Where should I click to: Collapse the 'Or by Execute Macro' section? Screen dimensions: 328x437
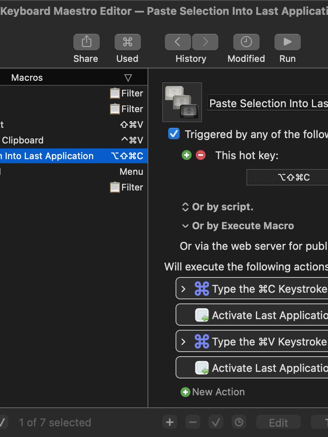click(x=185, y=226)
